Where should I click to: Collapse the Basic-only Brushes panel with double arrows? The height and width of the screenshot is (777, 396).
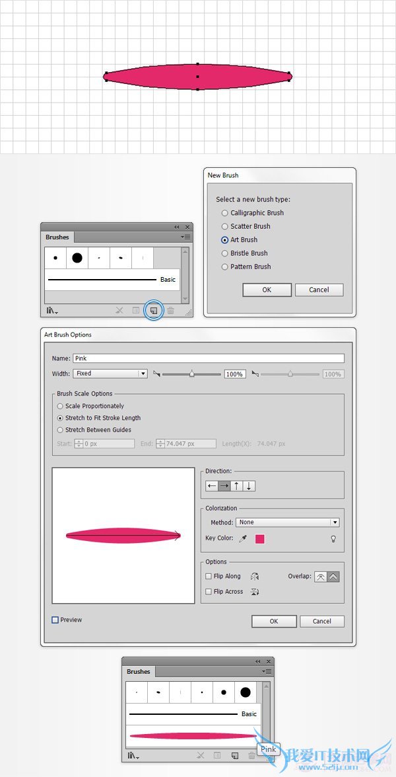click(176, 227)
